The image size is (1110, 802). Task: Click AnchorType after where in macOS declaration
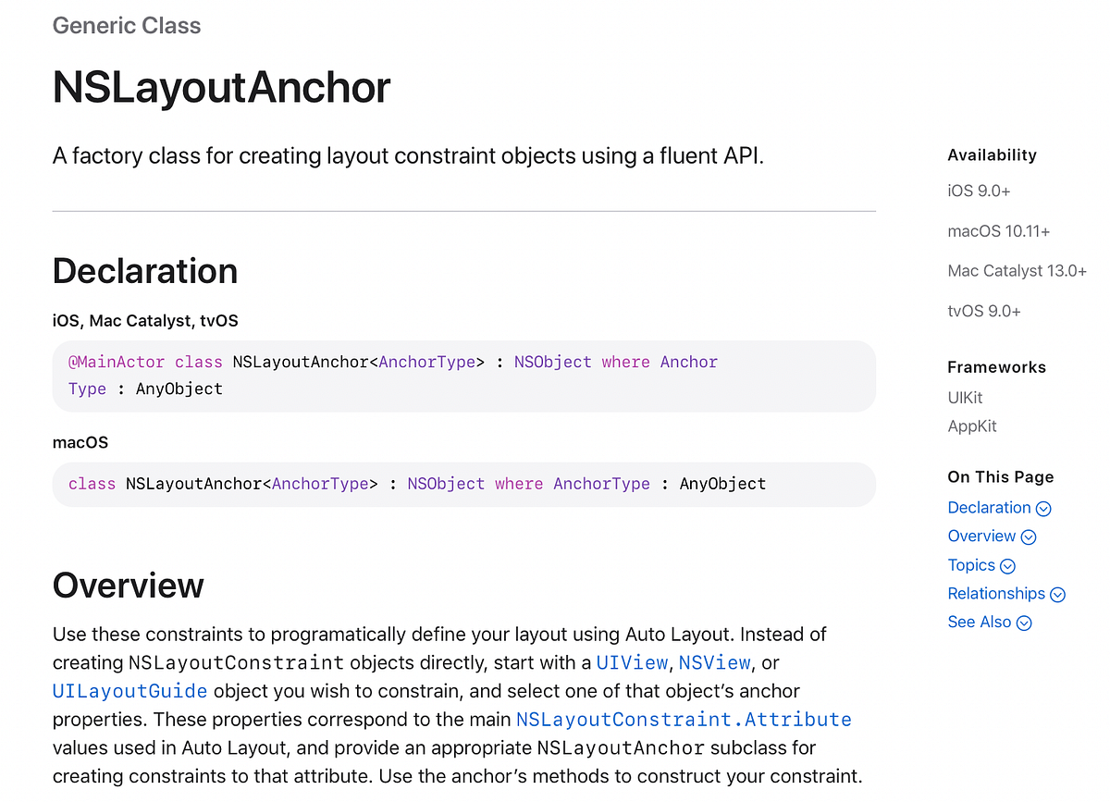coord(602,484)
